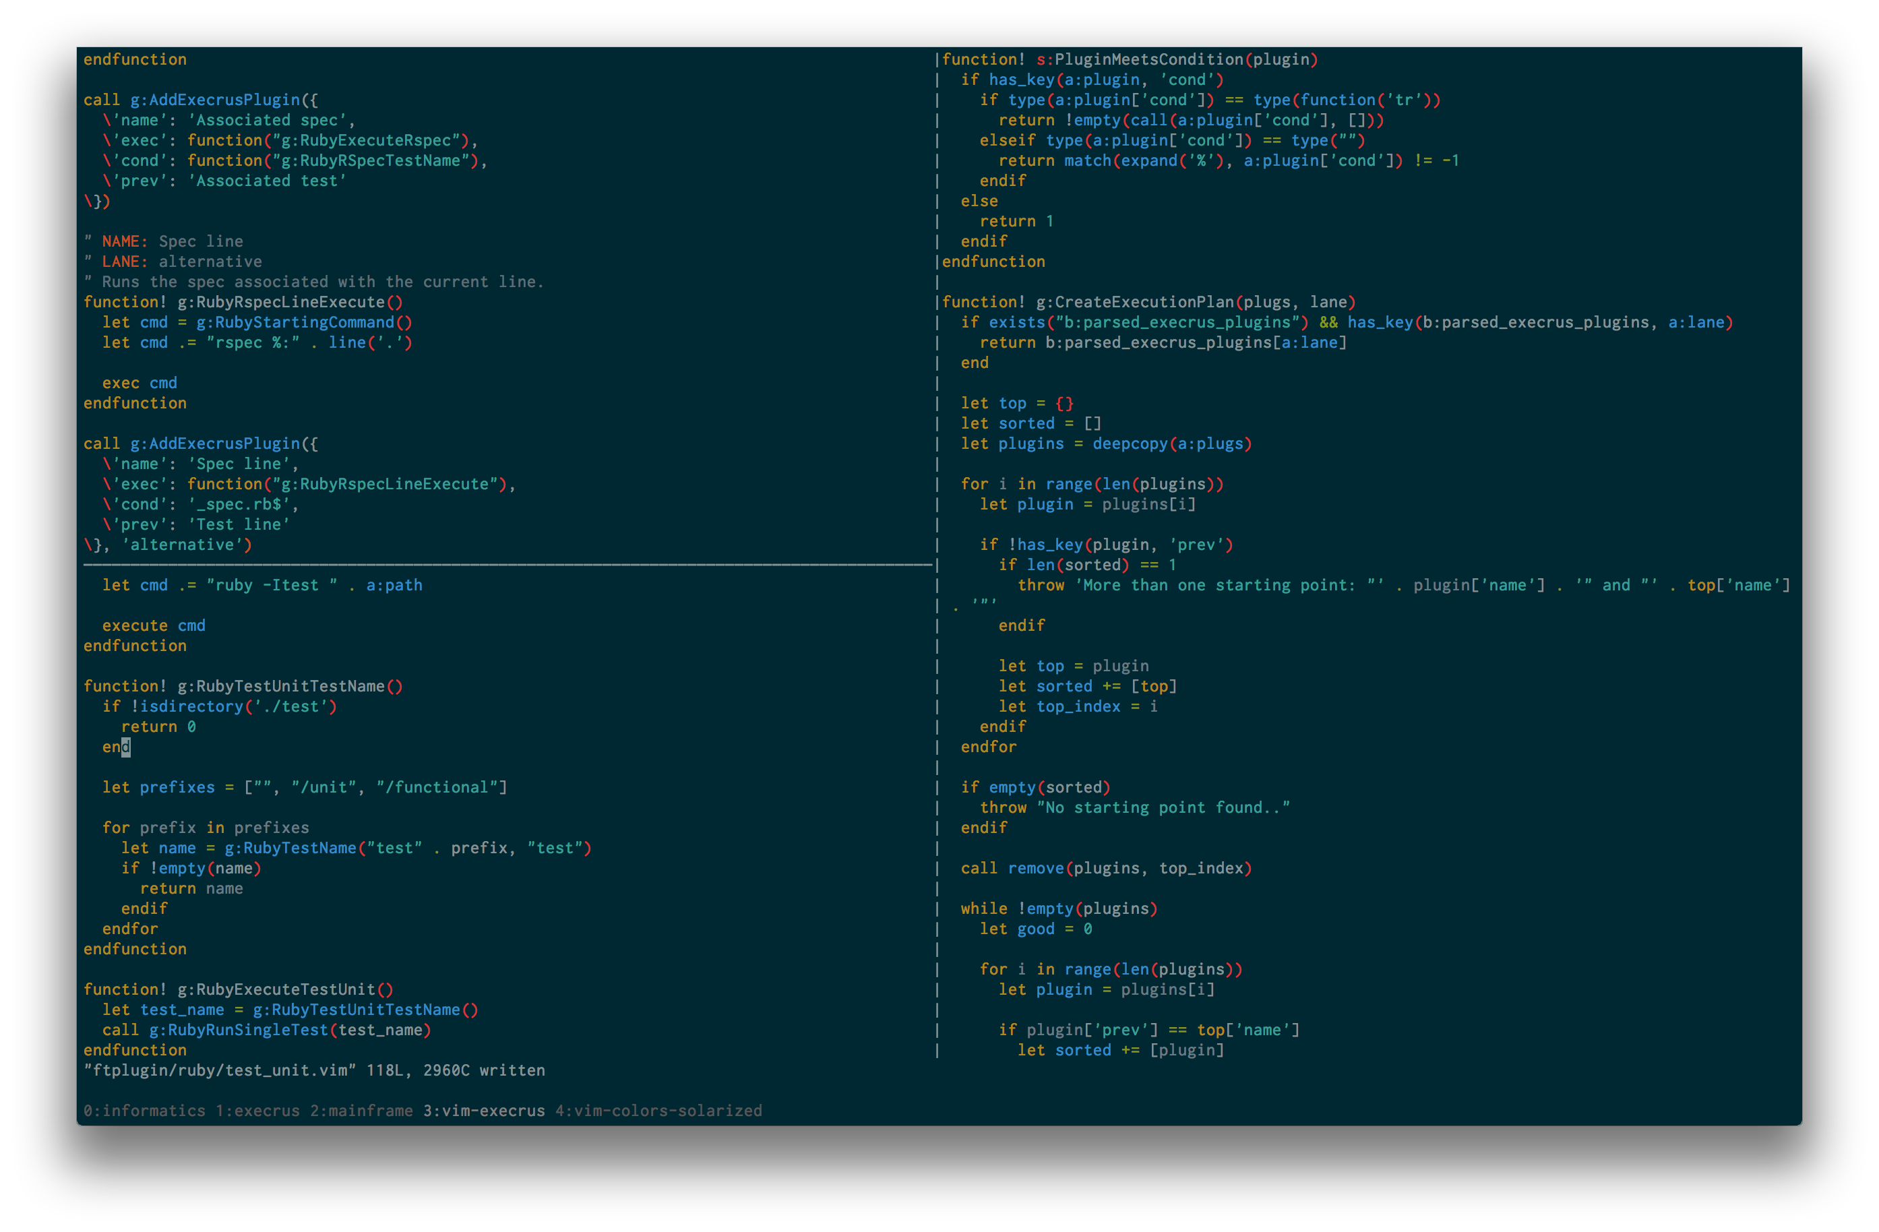1879x1232 pixels.
Task: Place cursor on 'while !empty(plugins)' line
Action: tap(1058, 909)
